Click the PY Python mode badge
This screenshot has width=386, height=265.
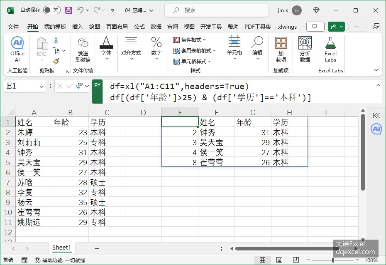point(97,91)
